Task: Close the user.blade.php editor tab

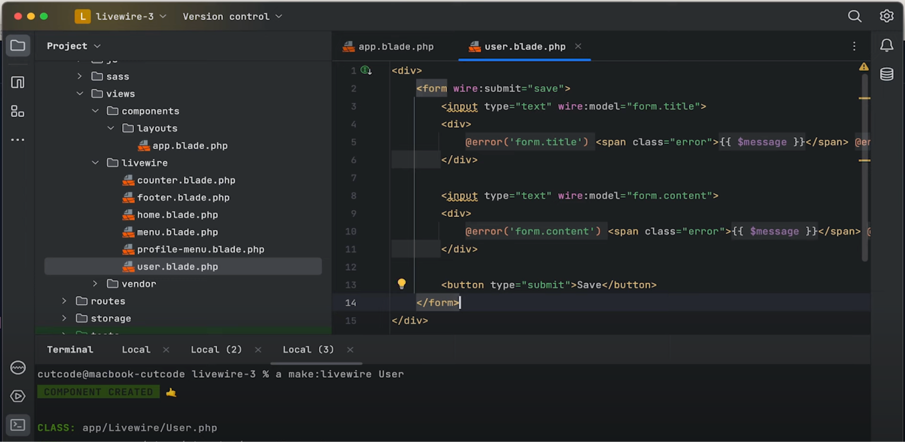Action: point(578,46)
